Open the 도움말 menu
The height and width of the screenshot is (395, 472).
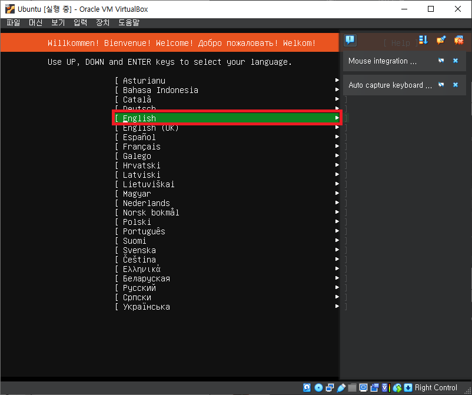129,22
